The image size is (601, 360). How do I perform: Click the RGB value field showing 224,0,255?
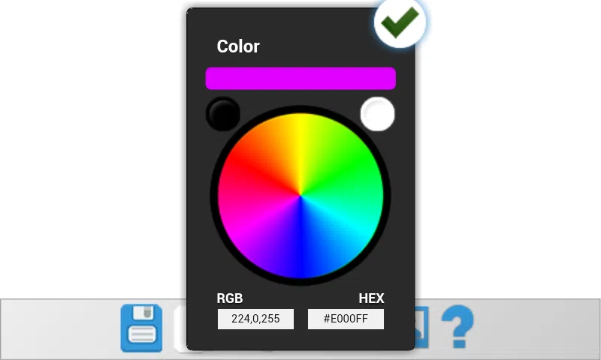[255, 319]
